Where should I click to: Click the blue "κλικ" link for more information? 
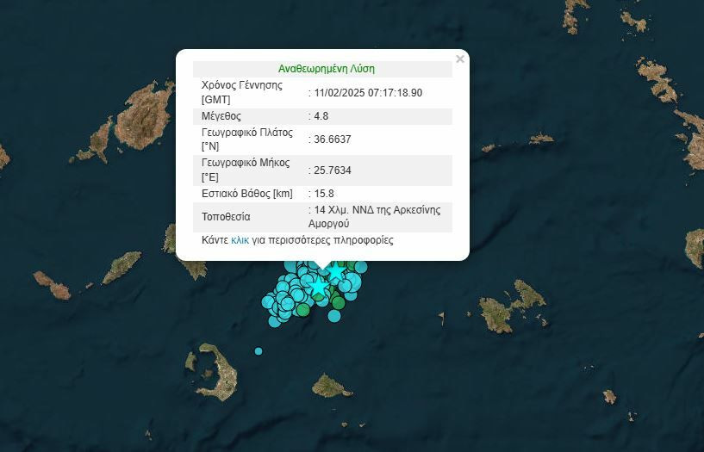[240, 240]
